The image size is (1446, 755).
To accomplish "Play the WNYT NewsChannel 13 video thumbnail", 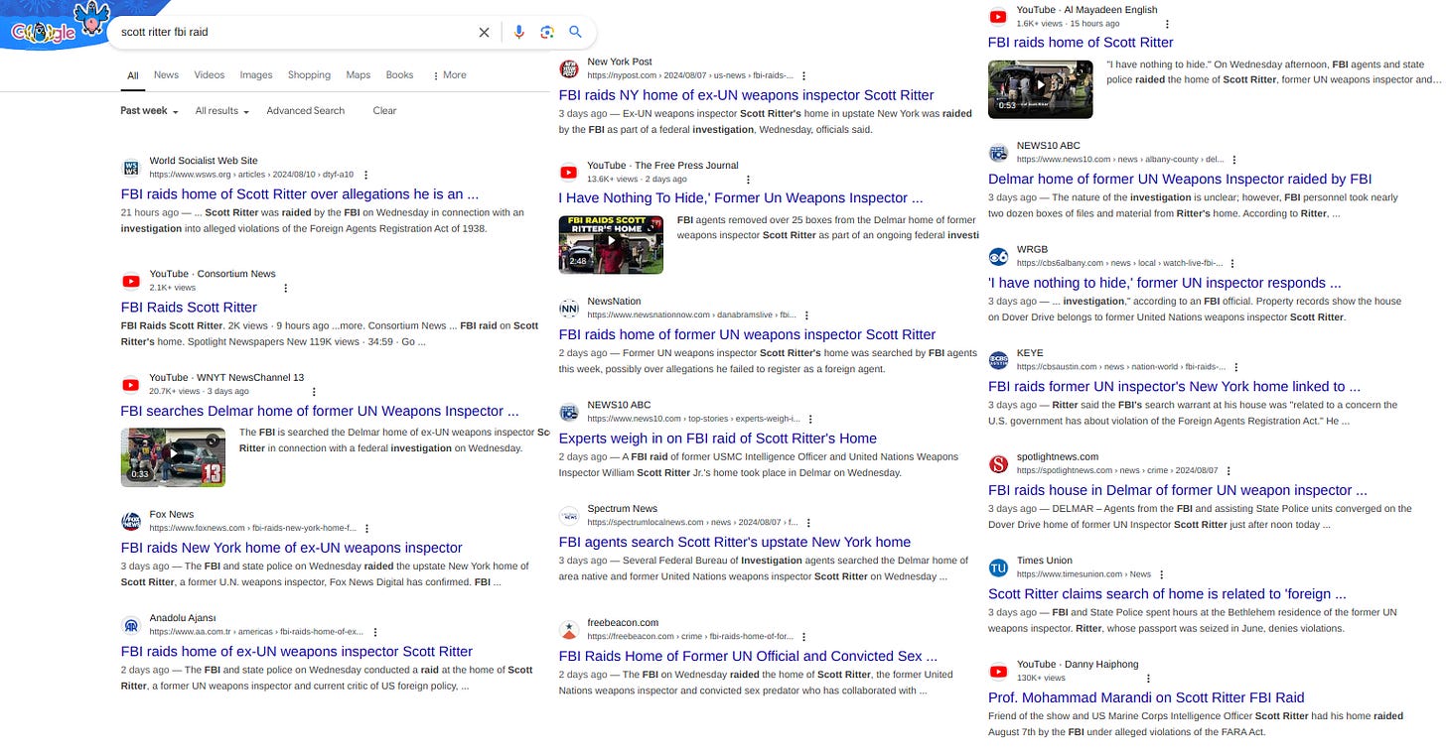I will point(173,457).
